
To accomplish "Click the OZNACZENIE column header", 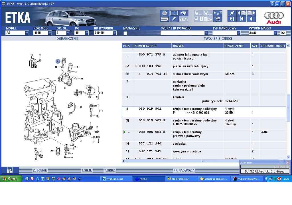I will [237, 46].
